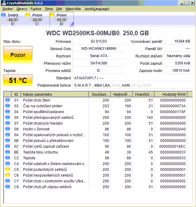Open the Jazyk(Language) menu
Screen dimensions: 196x207
click(x=97, y=9)
